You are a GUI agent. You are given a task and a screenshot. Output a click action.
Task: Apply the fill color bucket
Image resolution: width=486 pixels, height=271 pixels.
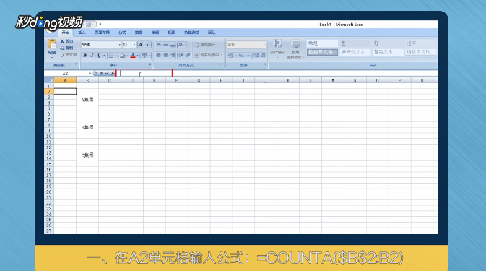[123, 56]
